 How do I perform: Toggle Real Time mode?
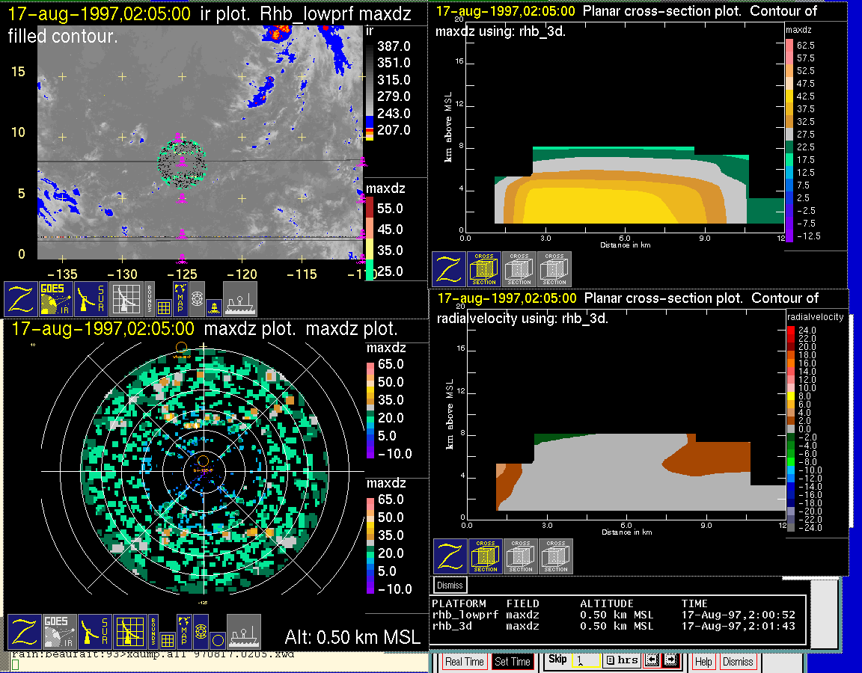click(x=464, y=662)
